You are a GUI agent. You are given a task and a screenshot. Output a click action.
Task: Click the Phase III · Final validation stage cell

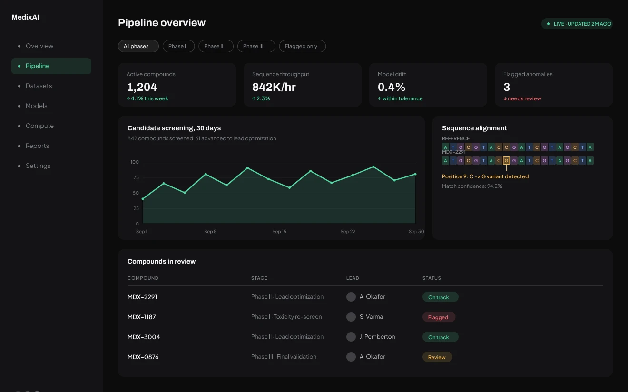tap(284, 357)
